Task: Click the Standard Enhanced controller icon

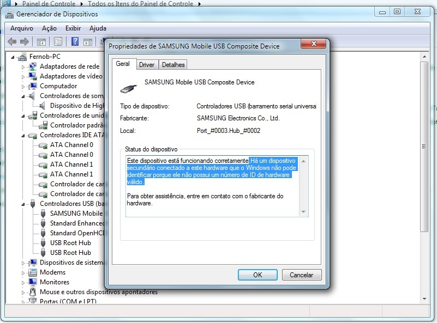Action: [43, 223]
